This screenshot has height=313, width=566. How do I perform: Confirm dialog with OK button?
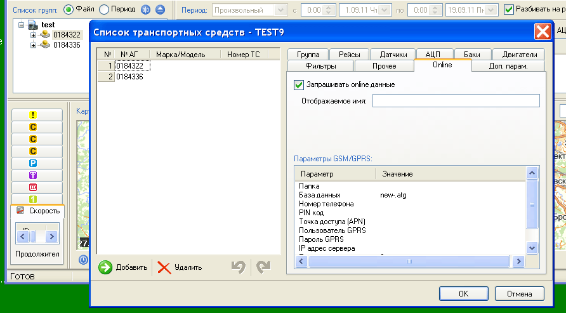click(463, 294)
